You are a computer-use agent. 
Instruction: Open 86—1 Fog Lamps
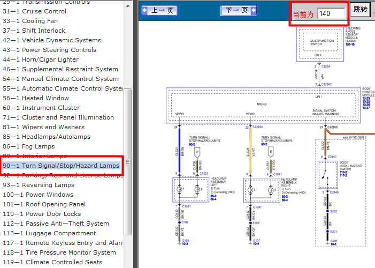[x=29, y=146]
